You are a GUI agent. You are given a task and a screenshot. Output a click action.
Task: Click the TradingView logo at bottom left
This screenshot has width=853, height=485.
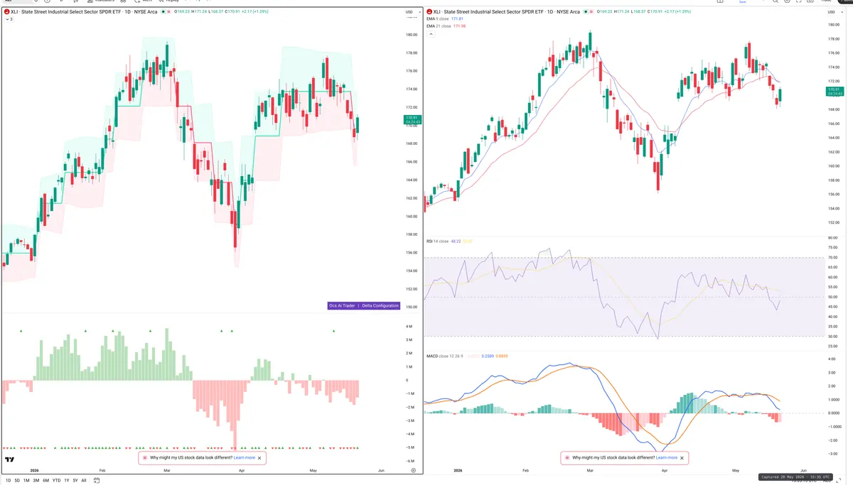coord(10,459)
